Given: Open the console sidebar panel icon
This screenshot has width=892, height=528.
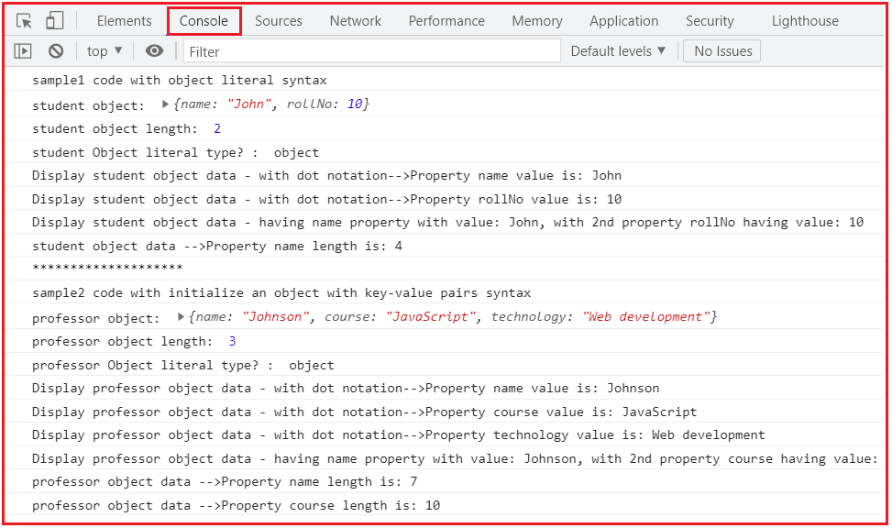Looking at the screenshot, I should pos(22,50).
